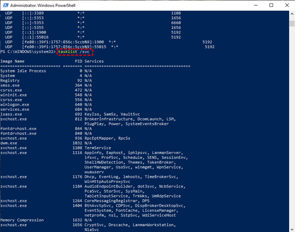
Task: Click the scrollbar down arrow
Action: click(292, 229)
